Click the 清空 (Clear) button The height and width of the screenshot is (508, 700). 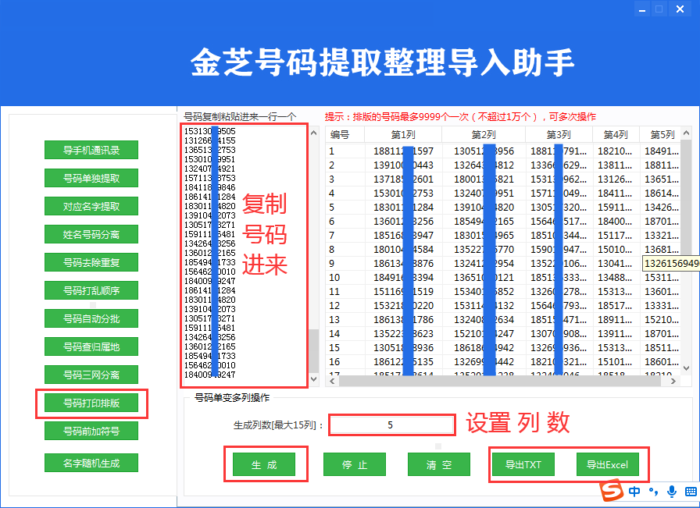click(x=438, y=464)
